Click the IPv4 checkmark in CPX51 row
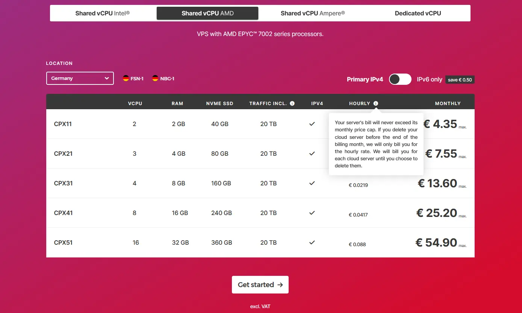The height and width of the screenshot is (313, 522). pyautogui.click(x=312, y=242)
